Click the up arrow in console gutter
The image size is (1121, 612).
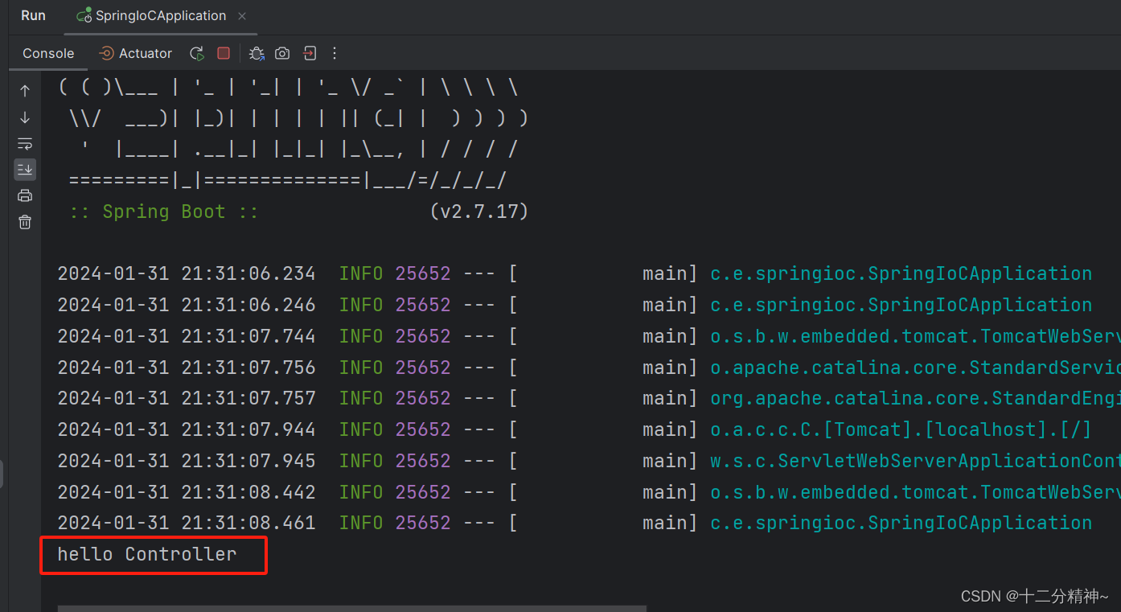pos(25,91)
